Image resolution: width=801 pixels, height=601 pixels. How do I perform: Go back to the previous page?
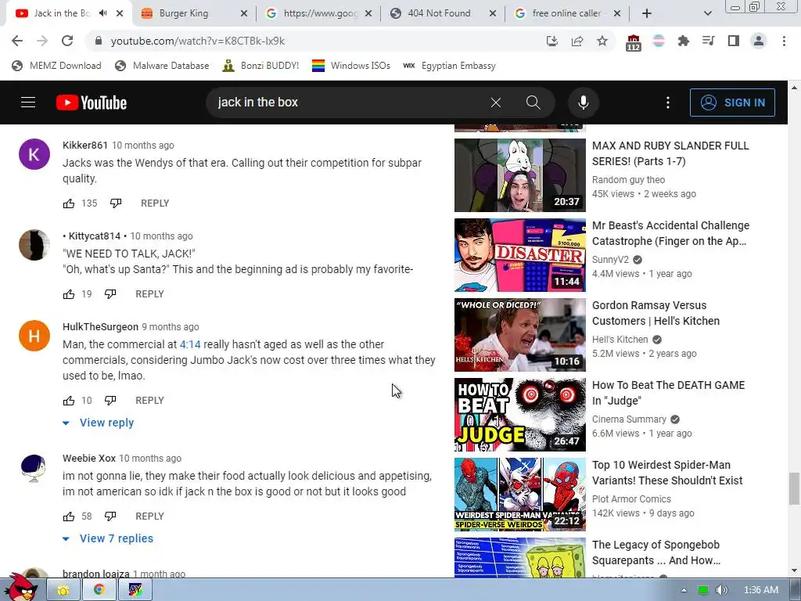coord(17,41)
